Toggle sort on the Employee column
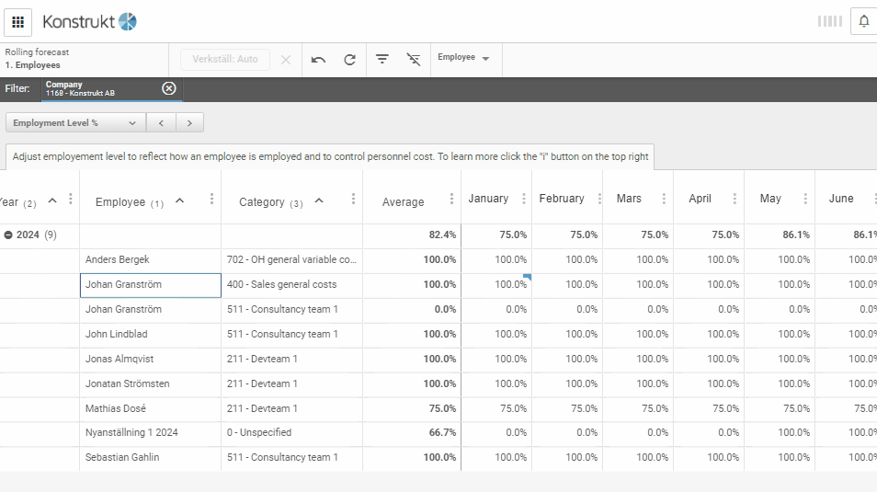Viewport: 877px width, 492px height. pos(179,201)
